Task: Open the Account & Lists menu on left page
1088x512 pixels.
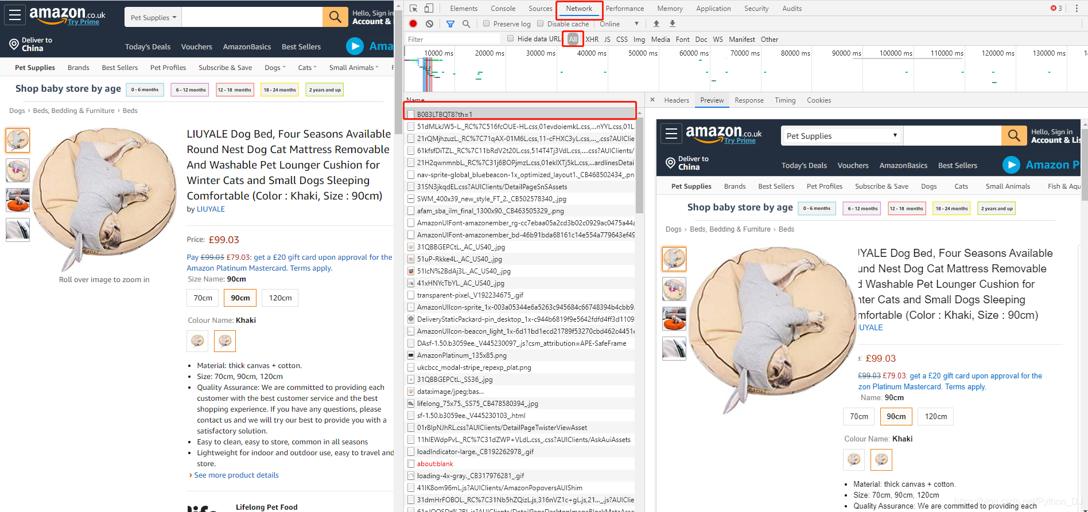Action: pos(372,17)
